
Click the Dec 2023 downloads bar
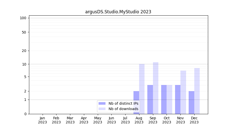(197, 91)
